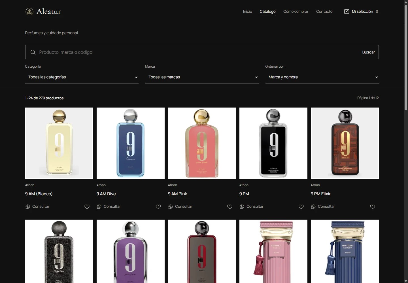Open the Marca y nombre sort dropdown
Image resolution: width=408 pixels, height=283 pixels.
[x=322, y=77]
